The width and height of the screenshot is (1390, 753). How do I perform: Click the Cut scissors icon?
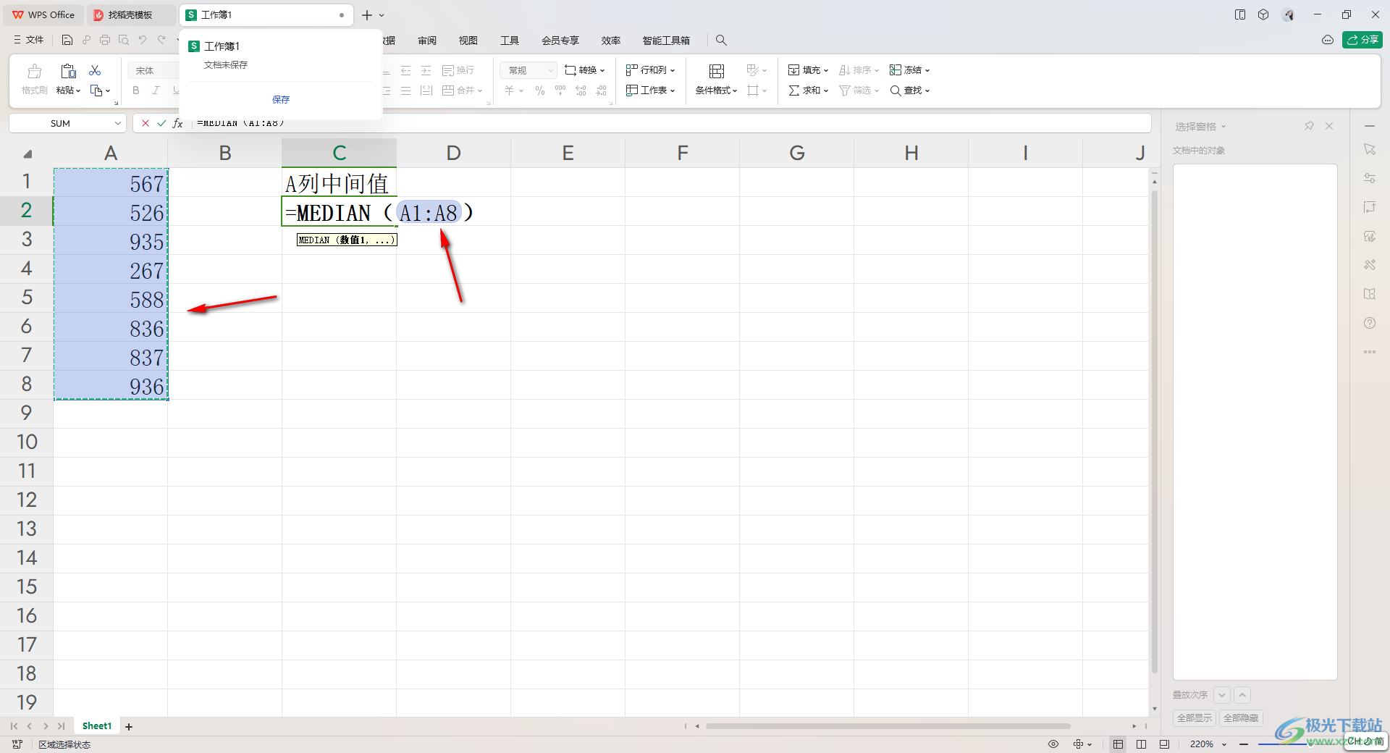[95, 70]
